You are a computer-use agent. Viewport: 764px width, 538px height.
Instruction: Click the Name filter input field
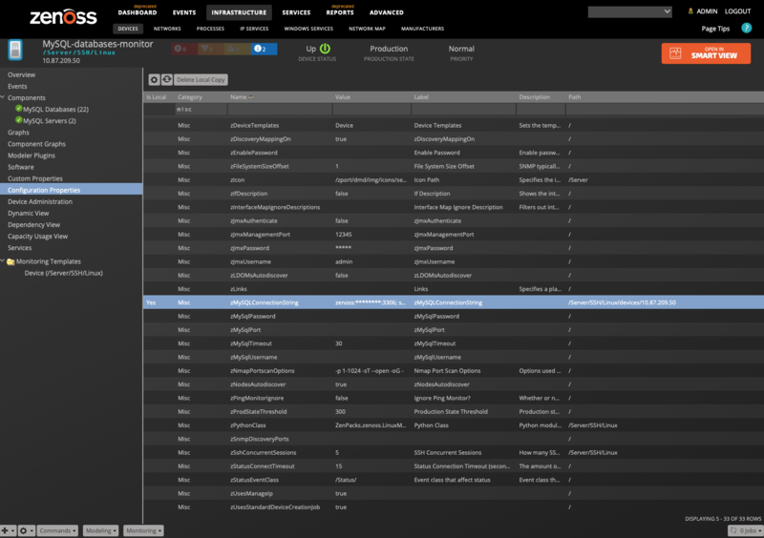pos(280,109)
